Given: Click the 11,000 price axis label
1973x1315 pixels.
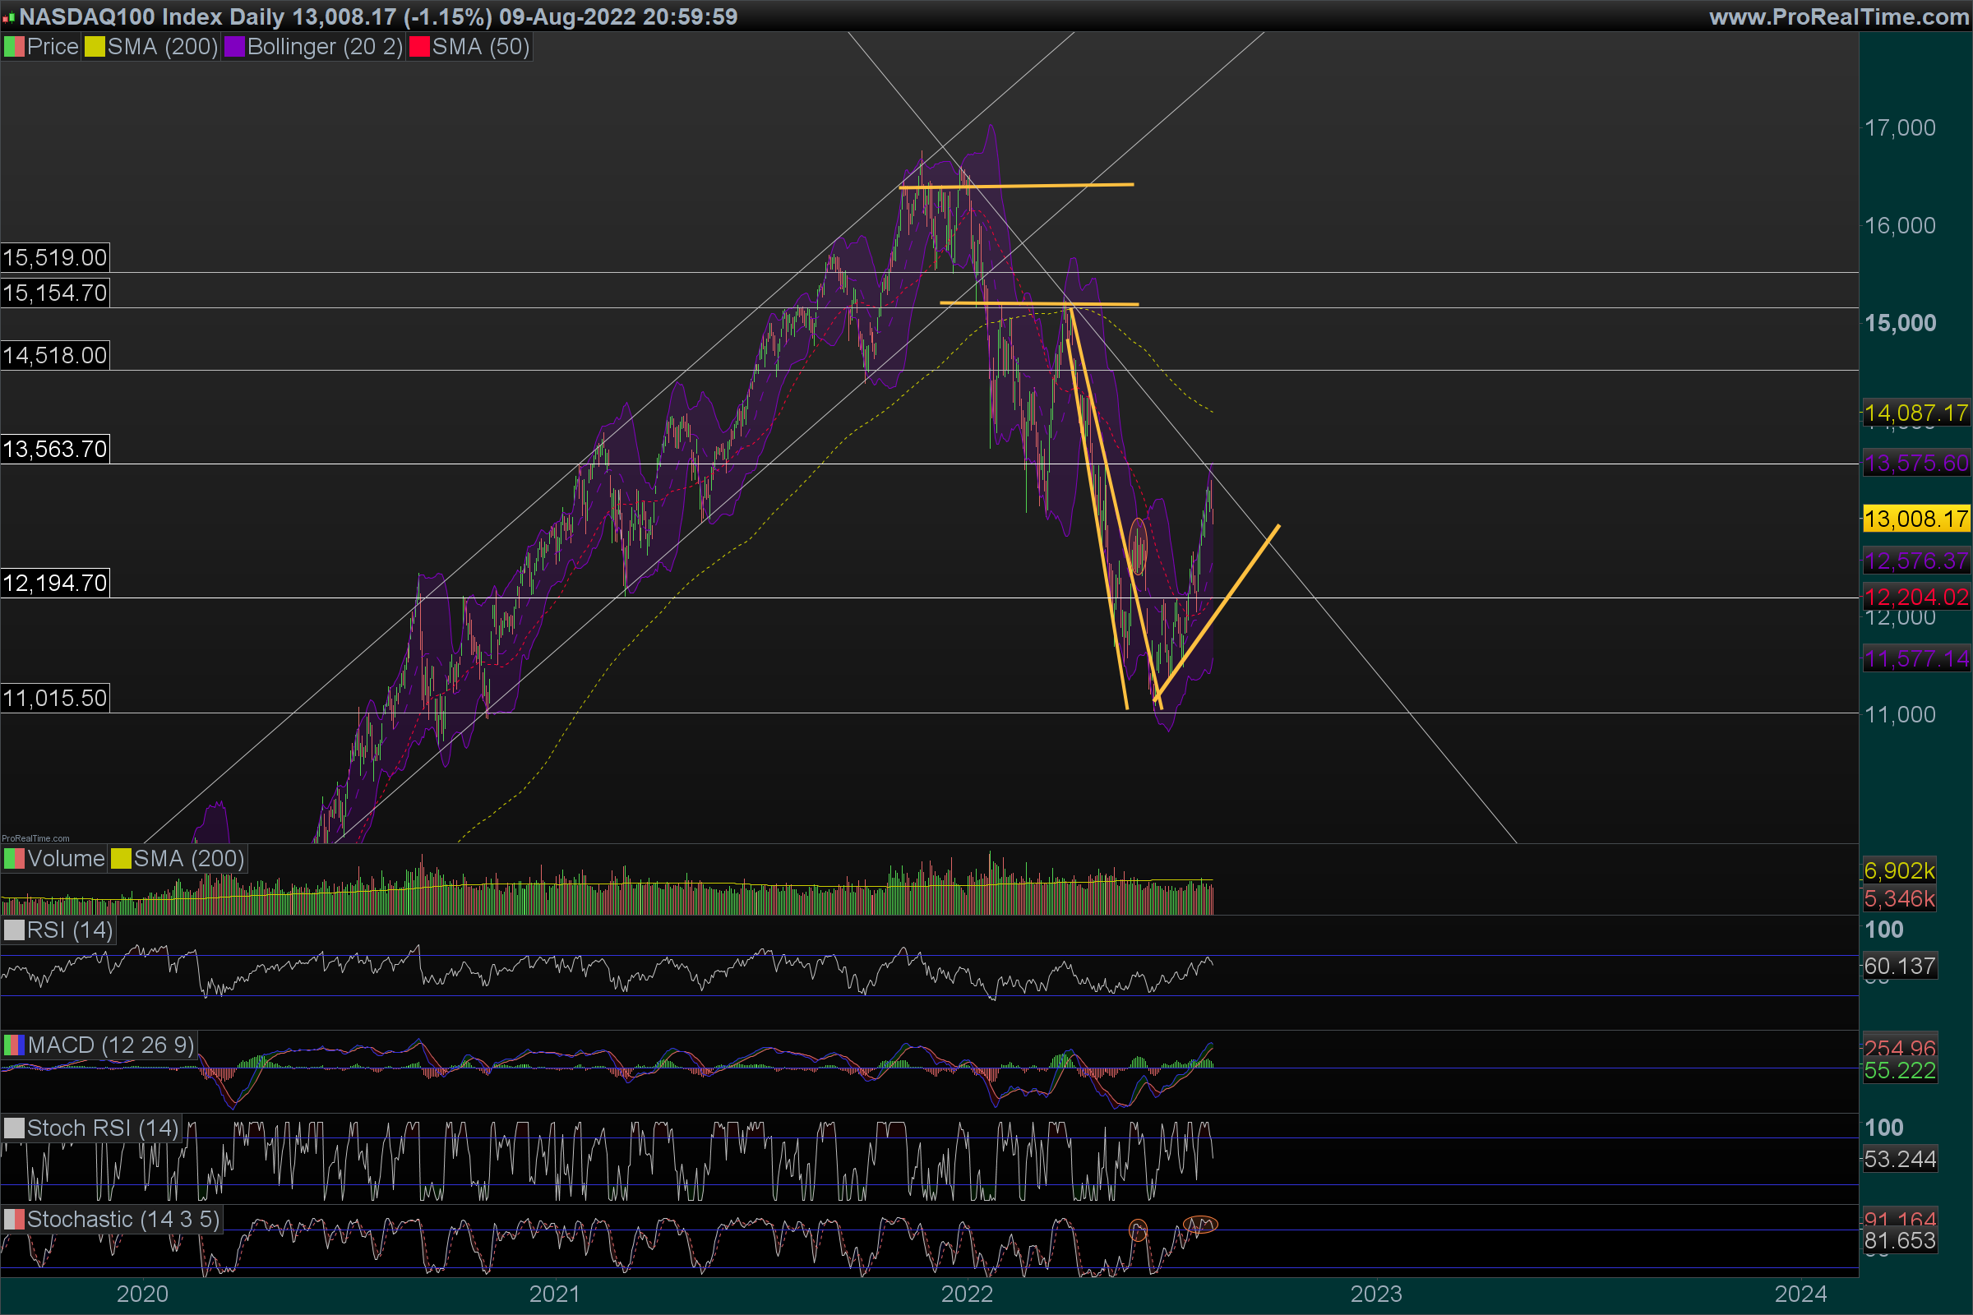Looking at the screenshot, I should [1900, 714].
